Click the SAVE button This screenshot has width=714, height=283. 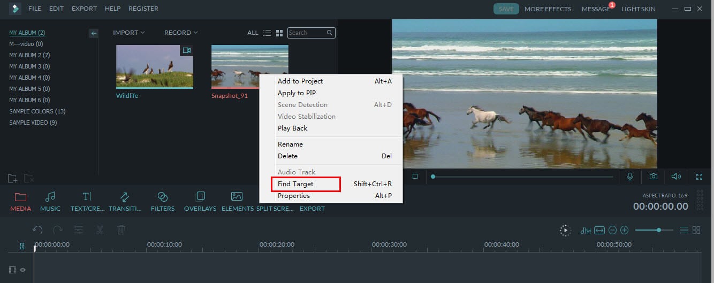506,9
